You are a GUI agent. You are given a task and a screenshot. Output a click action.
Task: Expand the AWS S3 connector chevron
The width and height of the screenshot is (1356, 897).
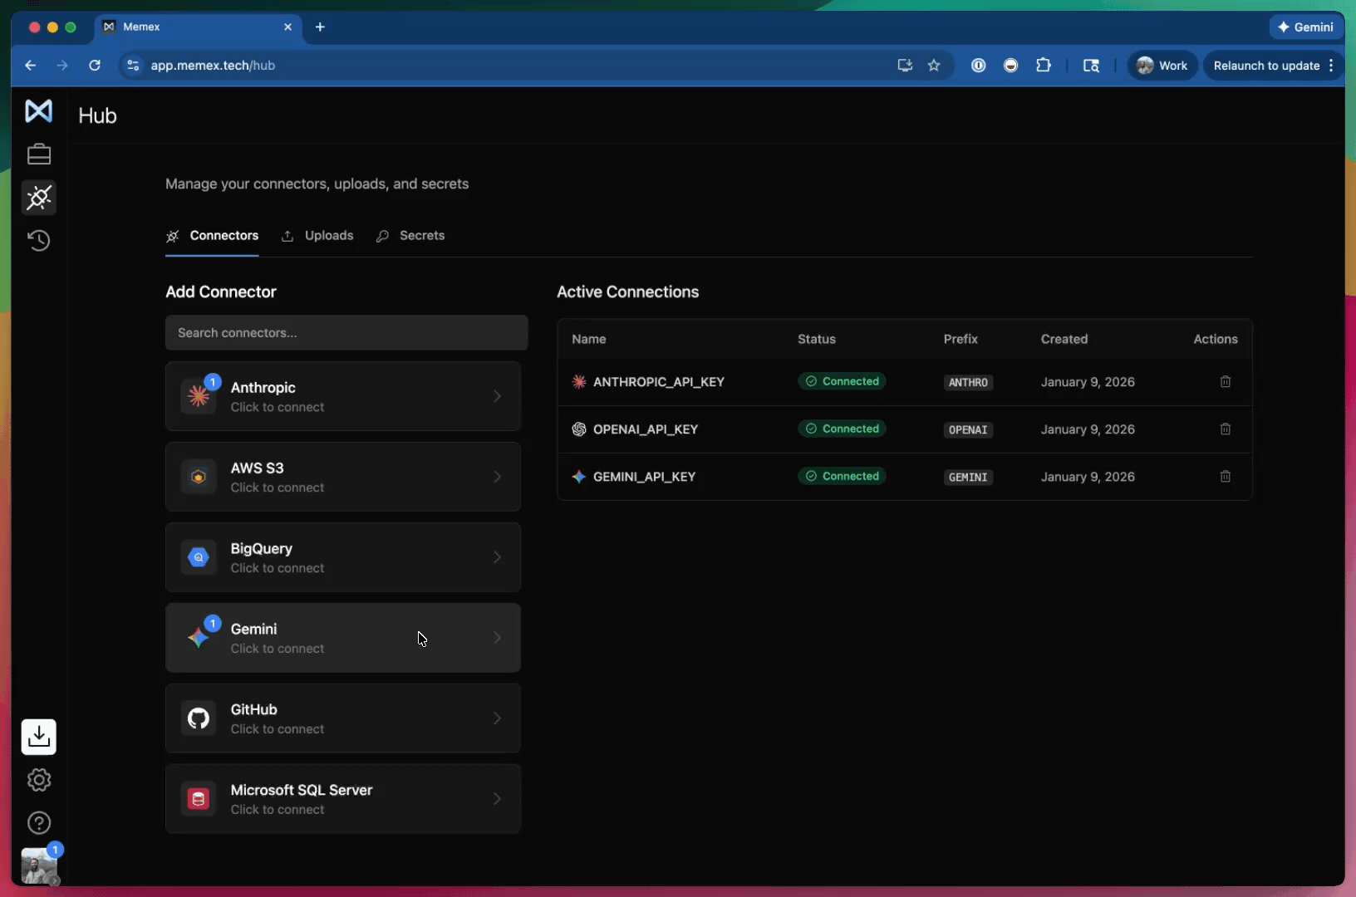pos(497,477)
